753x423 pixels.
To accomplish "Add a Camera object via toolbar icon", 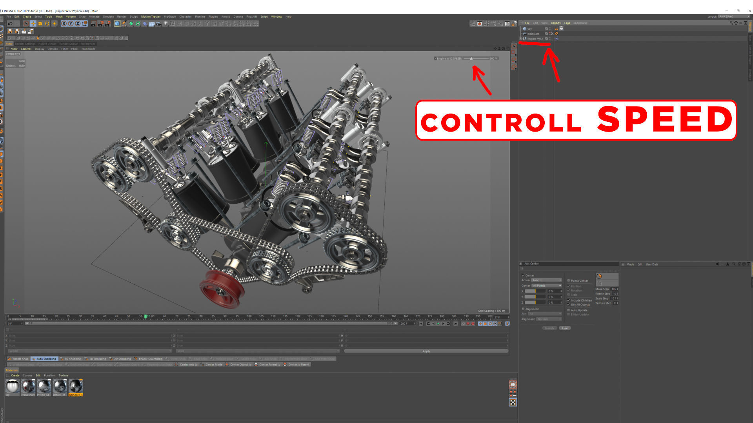I will 159,23.
